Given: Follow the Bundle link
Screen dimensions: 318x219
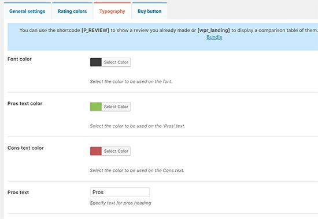Looking at the screenshot, I should click(214, 37).
